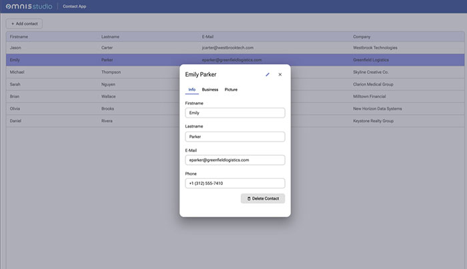The image size is (467, 269).
Task: Switch to the Business tab
Action: (210, 89)
